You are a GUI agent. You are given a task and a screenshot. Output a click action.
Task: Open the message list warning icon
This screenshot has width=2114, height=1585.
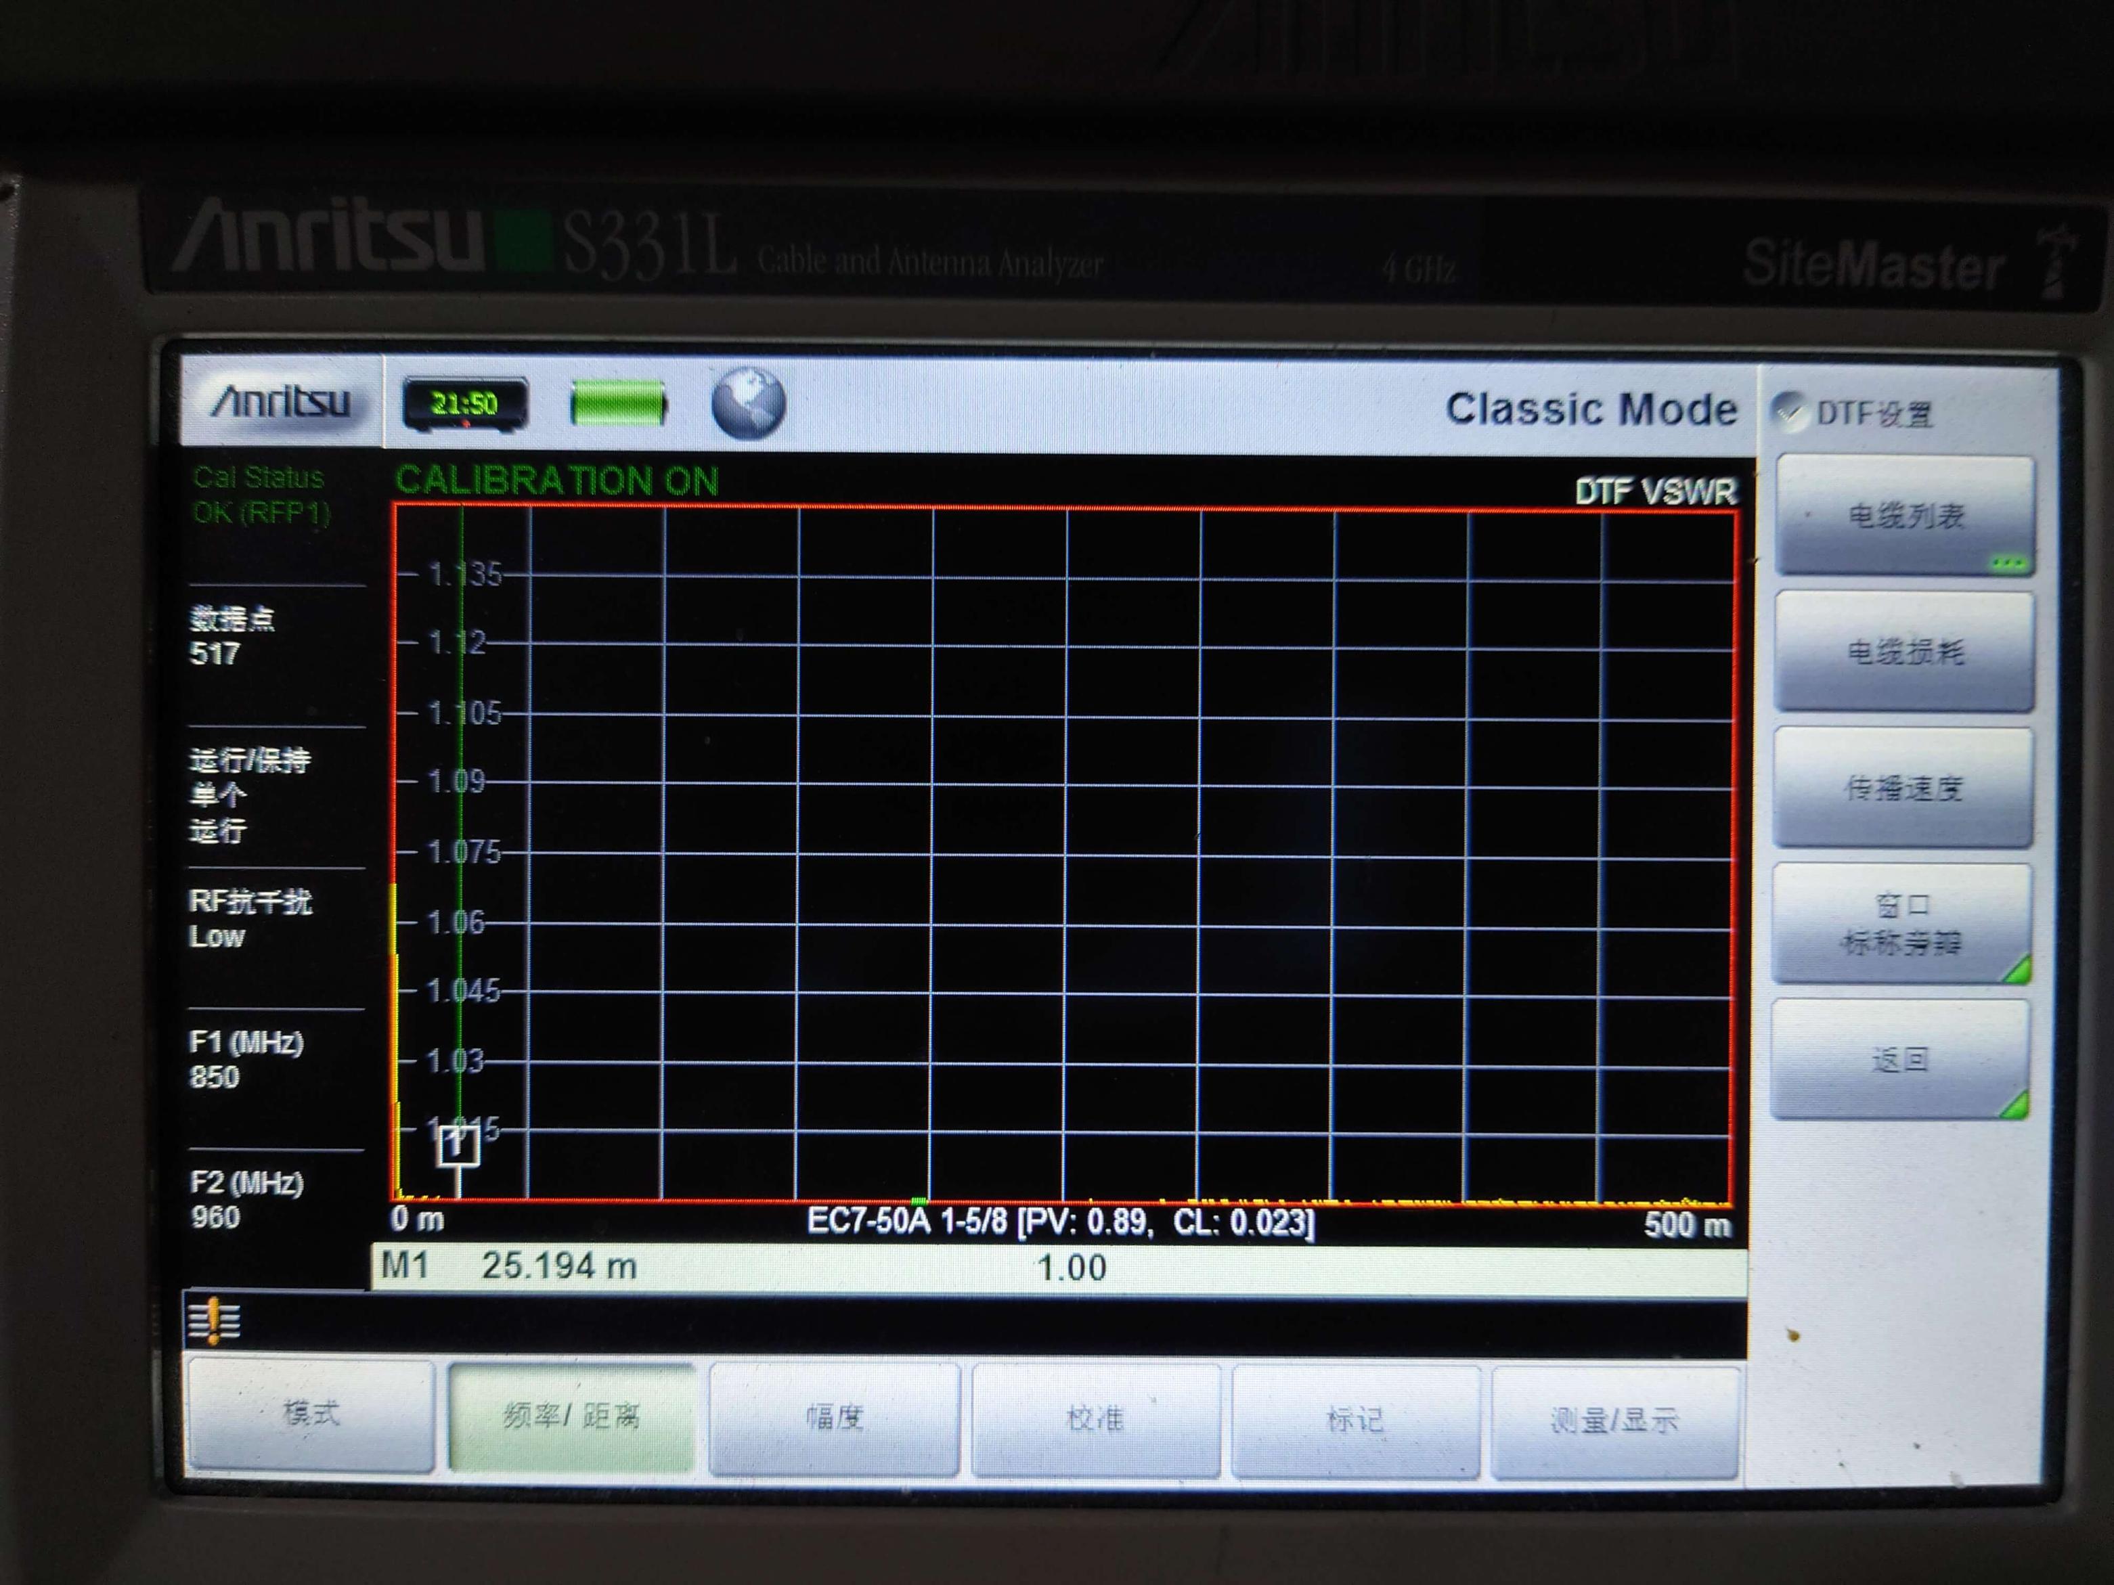[x=214, y=1321]
